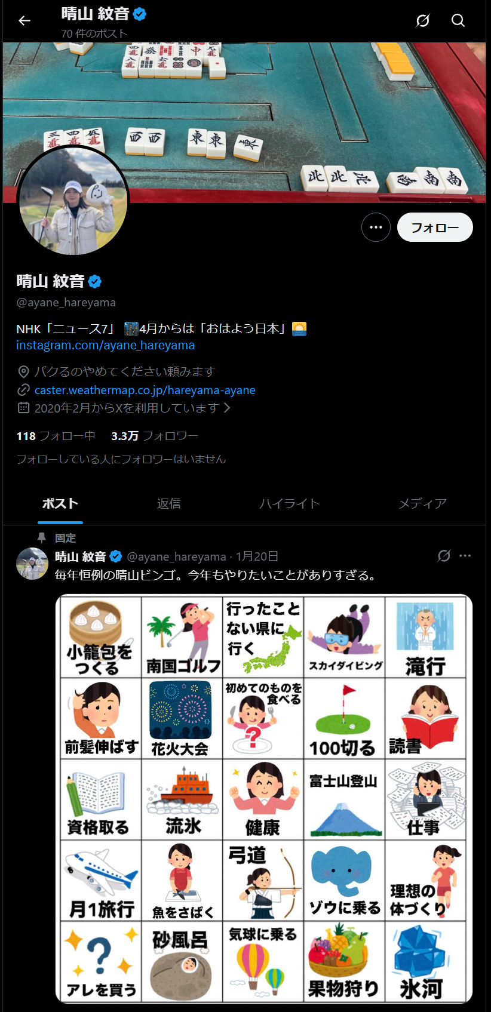
Task: View the 3.3万 フォロワー list
Action: pos(155,436)
